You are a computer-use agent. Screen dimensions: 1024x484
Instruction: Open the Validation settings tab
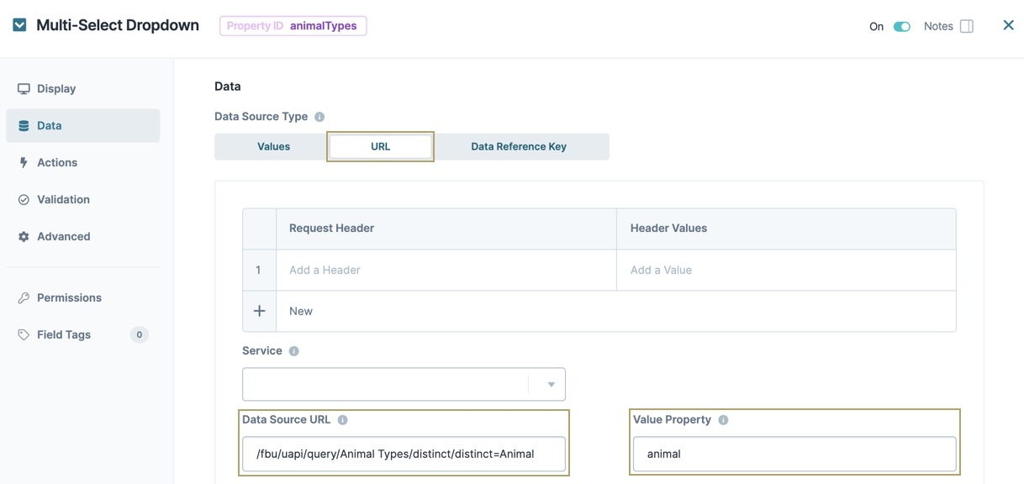click(x=82, y=199)
